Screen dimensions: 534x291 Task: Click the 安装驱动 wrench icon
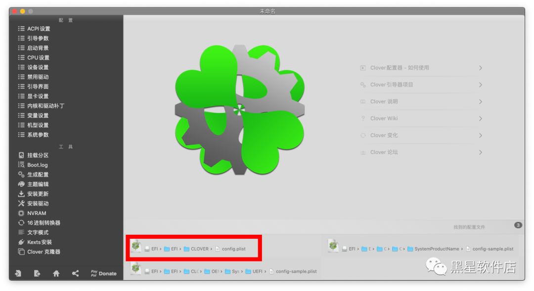(21, 203)
